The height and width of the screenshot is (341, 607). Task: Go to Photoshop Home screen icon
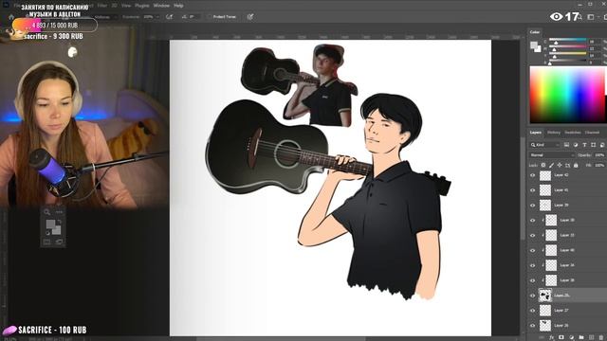pos(11,17)
